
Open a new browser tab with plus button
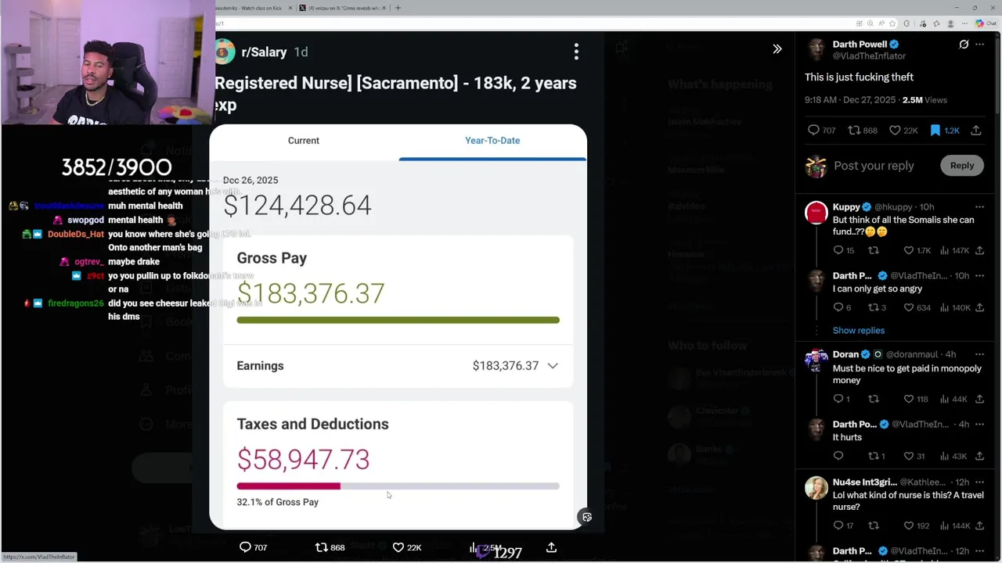coord(398,8)
